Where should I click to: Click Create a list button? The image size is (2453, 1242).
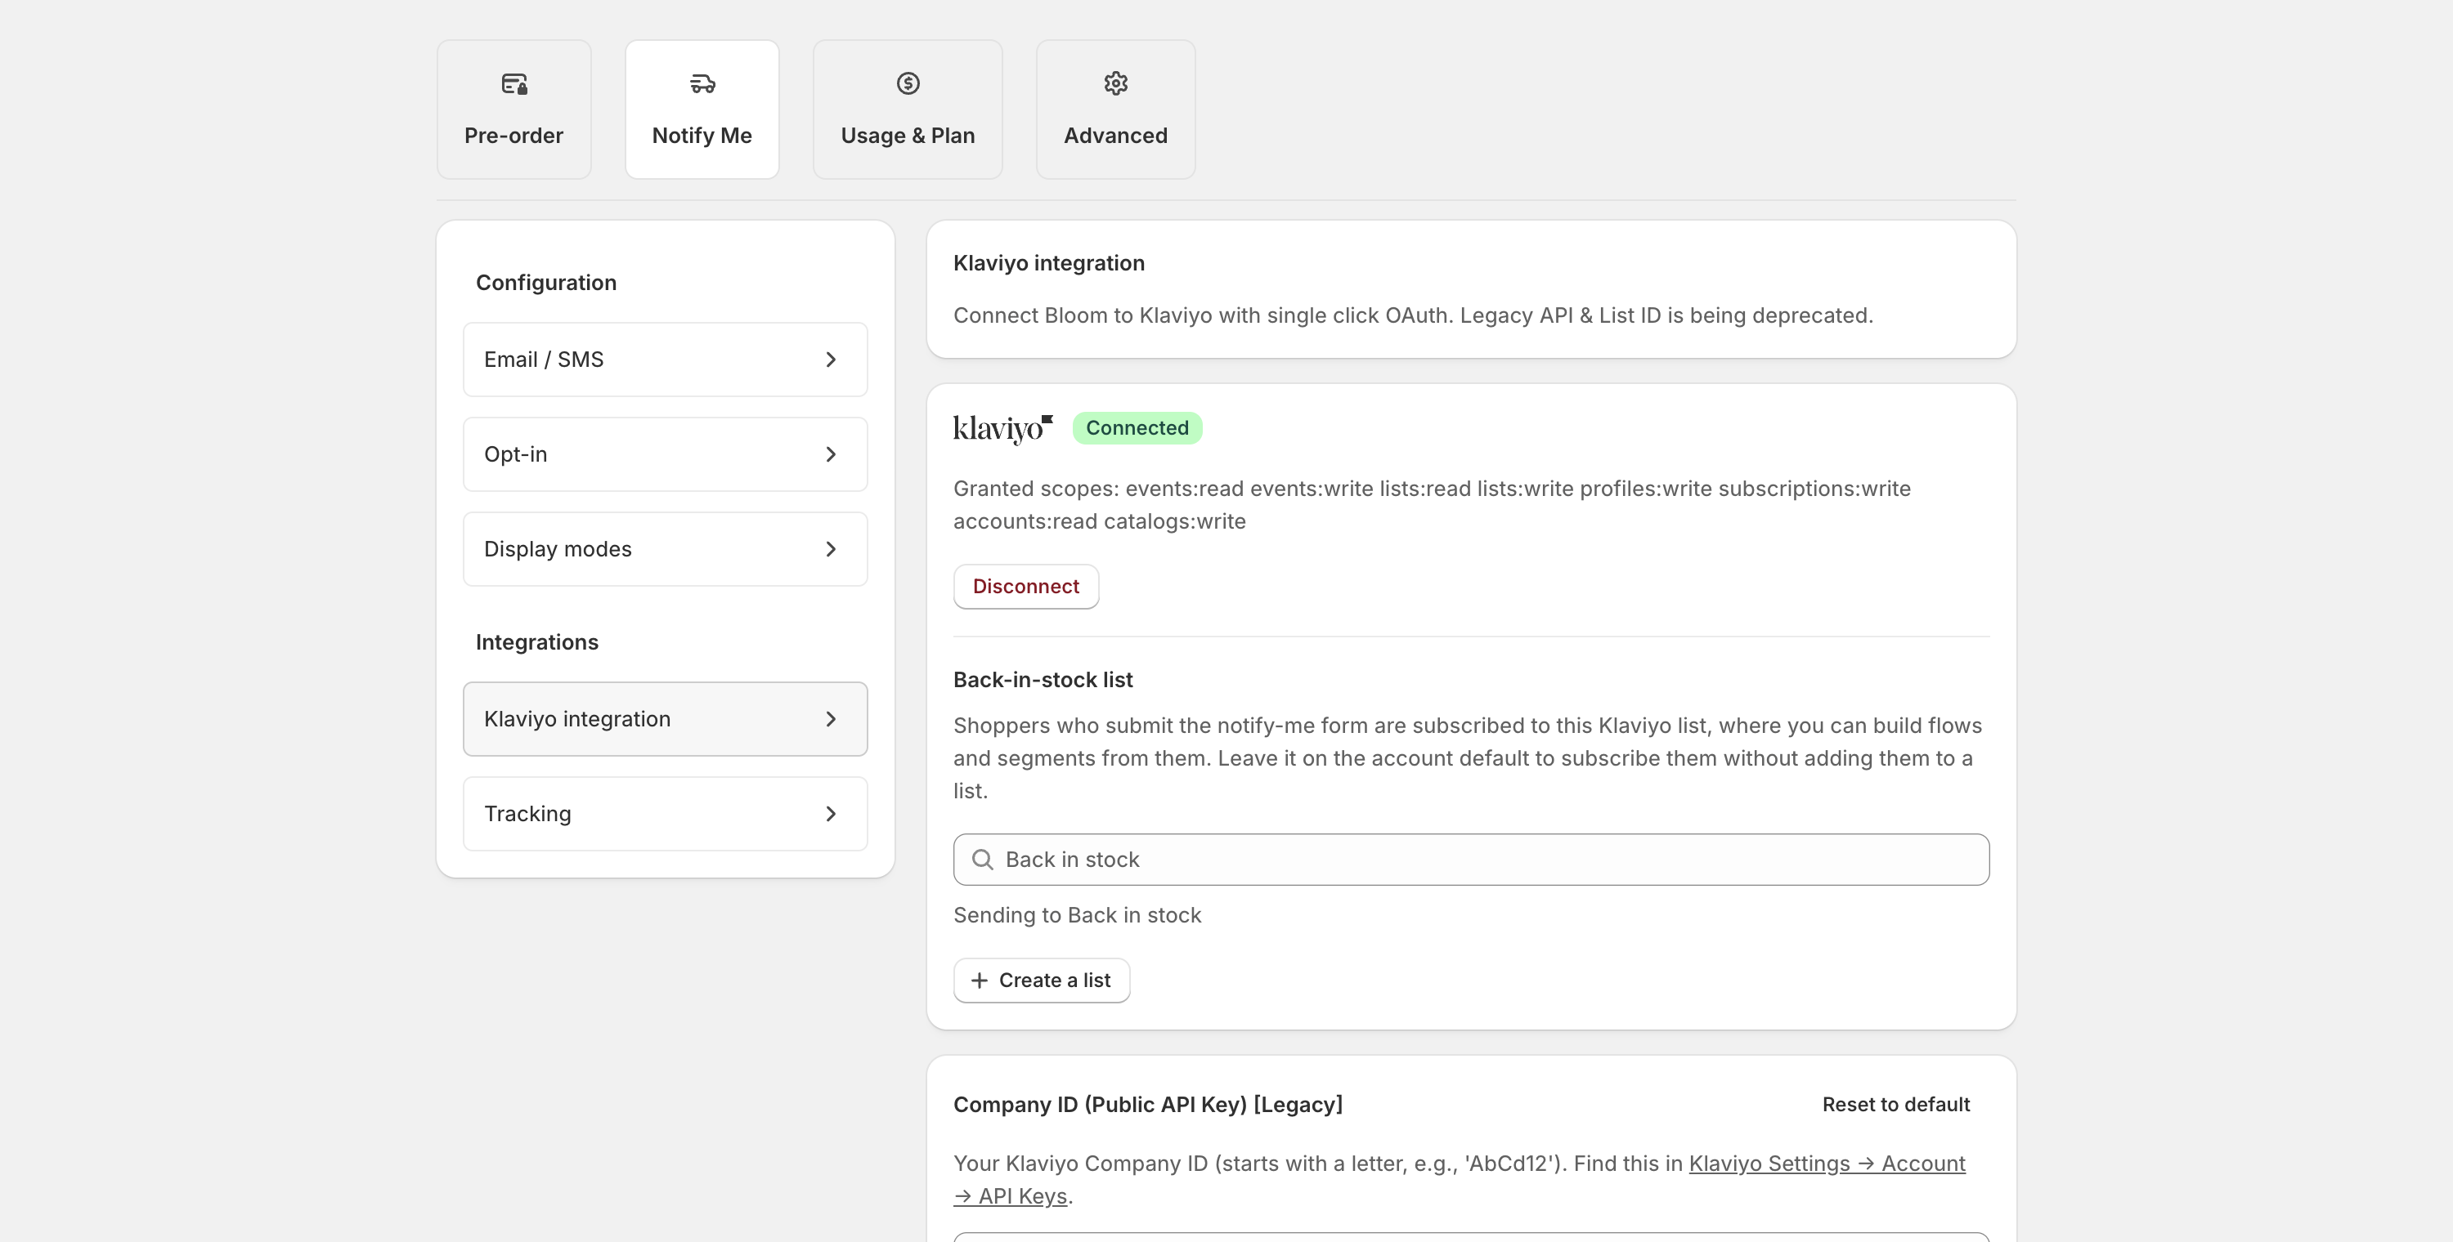click(1042, 981)
